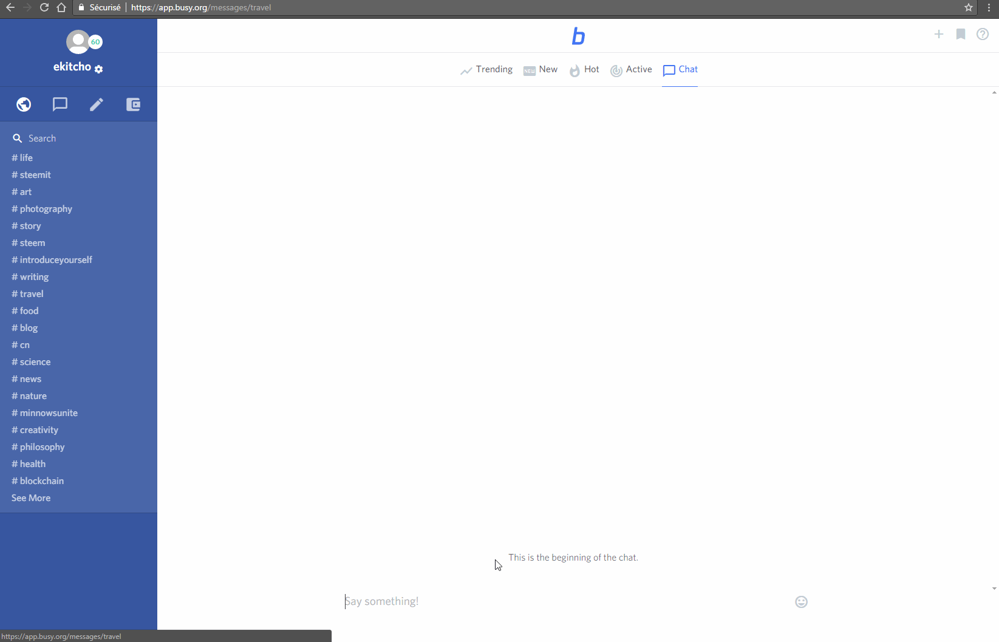Click the ekitcho username
999x642 pixels.
72,67
